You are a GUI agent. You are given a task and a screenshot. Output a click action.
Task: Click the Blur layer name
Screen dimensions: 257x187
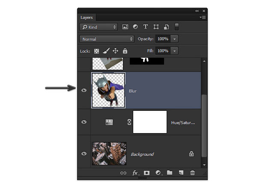click(x=133, y=91)
